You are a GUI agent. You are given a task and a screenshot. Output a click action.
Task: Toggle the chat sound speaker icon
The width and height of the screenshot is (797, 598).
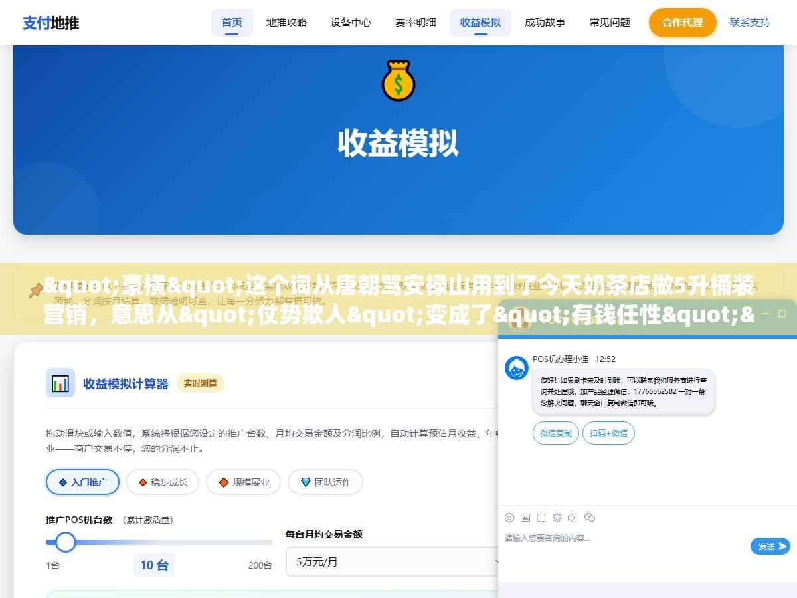tap(573, 518)
